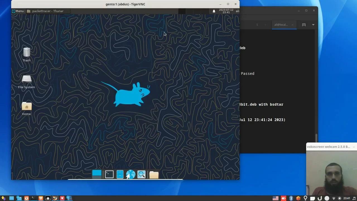This screenshot has height=201, width=357.
Task: Open the Application Finder magnifier icon
Action: tap(141, 174)
